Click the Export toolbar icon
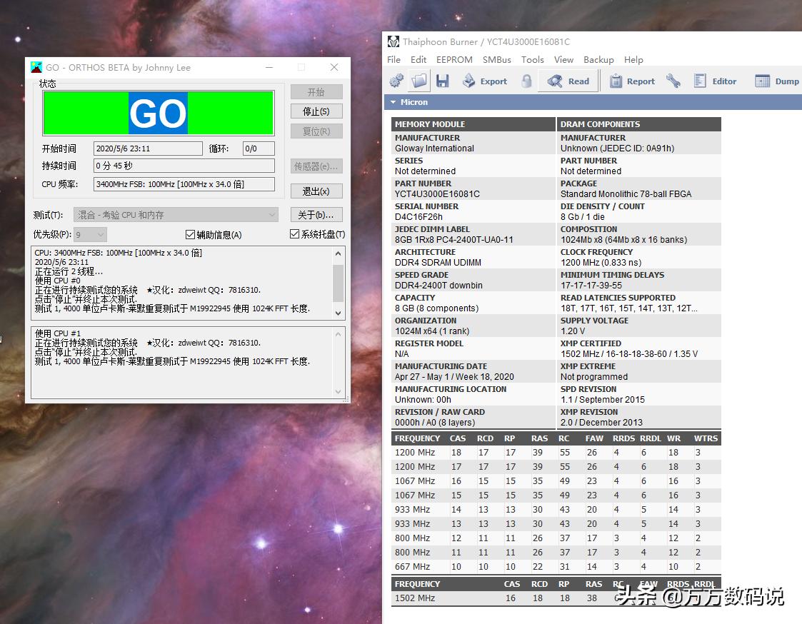The height and width of the screenshot is (624, 802). click(x=485, y=81)
